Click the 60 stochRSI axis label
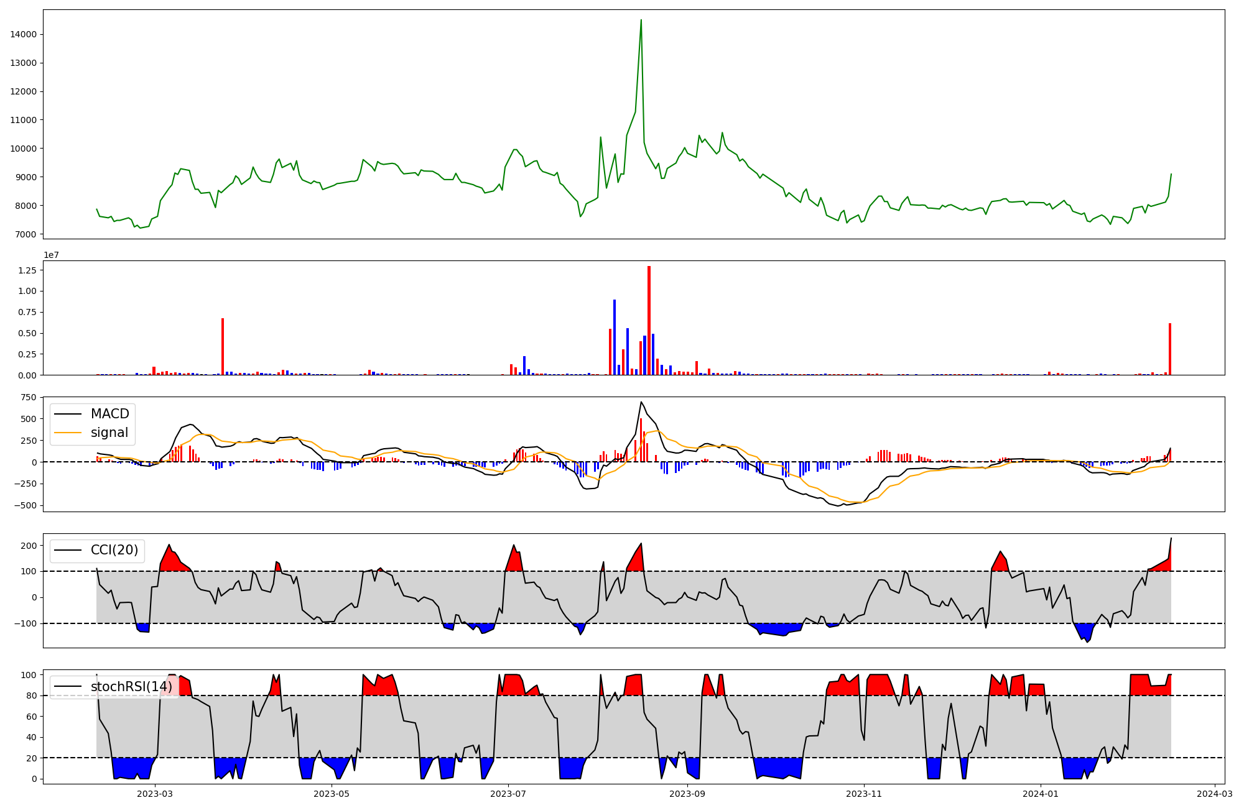The image size is (1244, 808). (x=32, y=717)
